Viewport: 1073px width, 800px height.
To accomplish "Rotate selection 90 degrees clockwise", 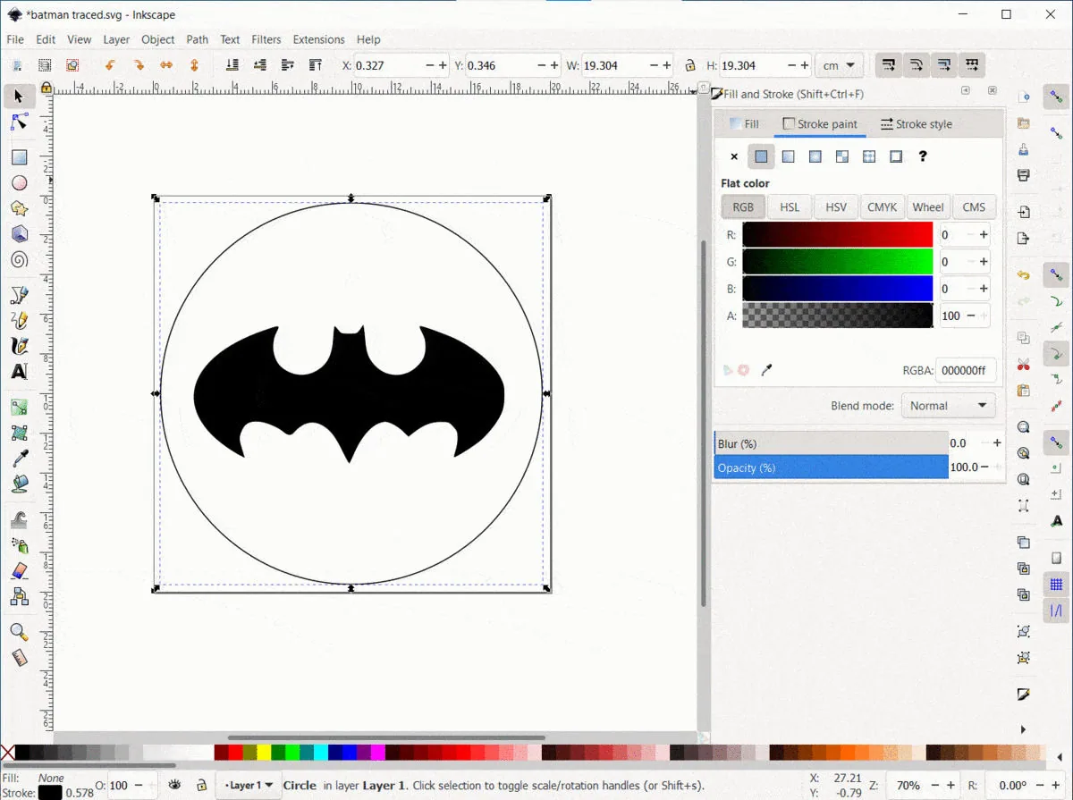I will coord(139,65).
